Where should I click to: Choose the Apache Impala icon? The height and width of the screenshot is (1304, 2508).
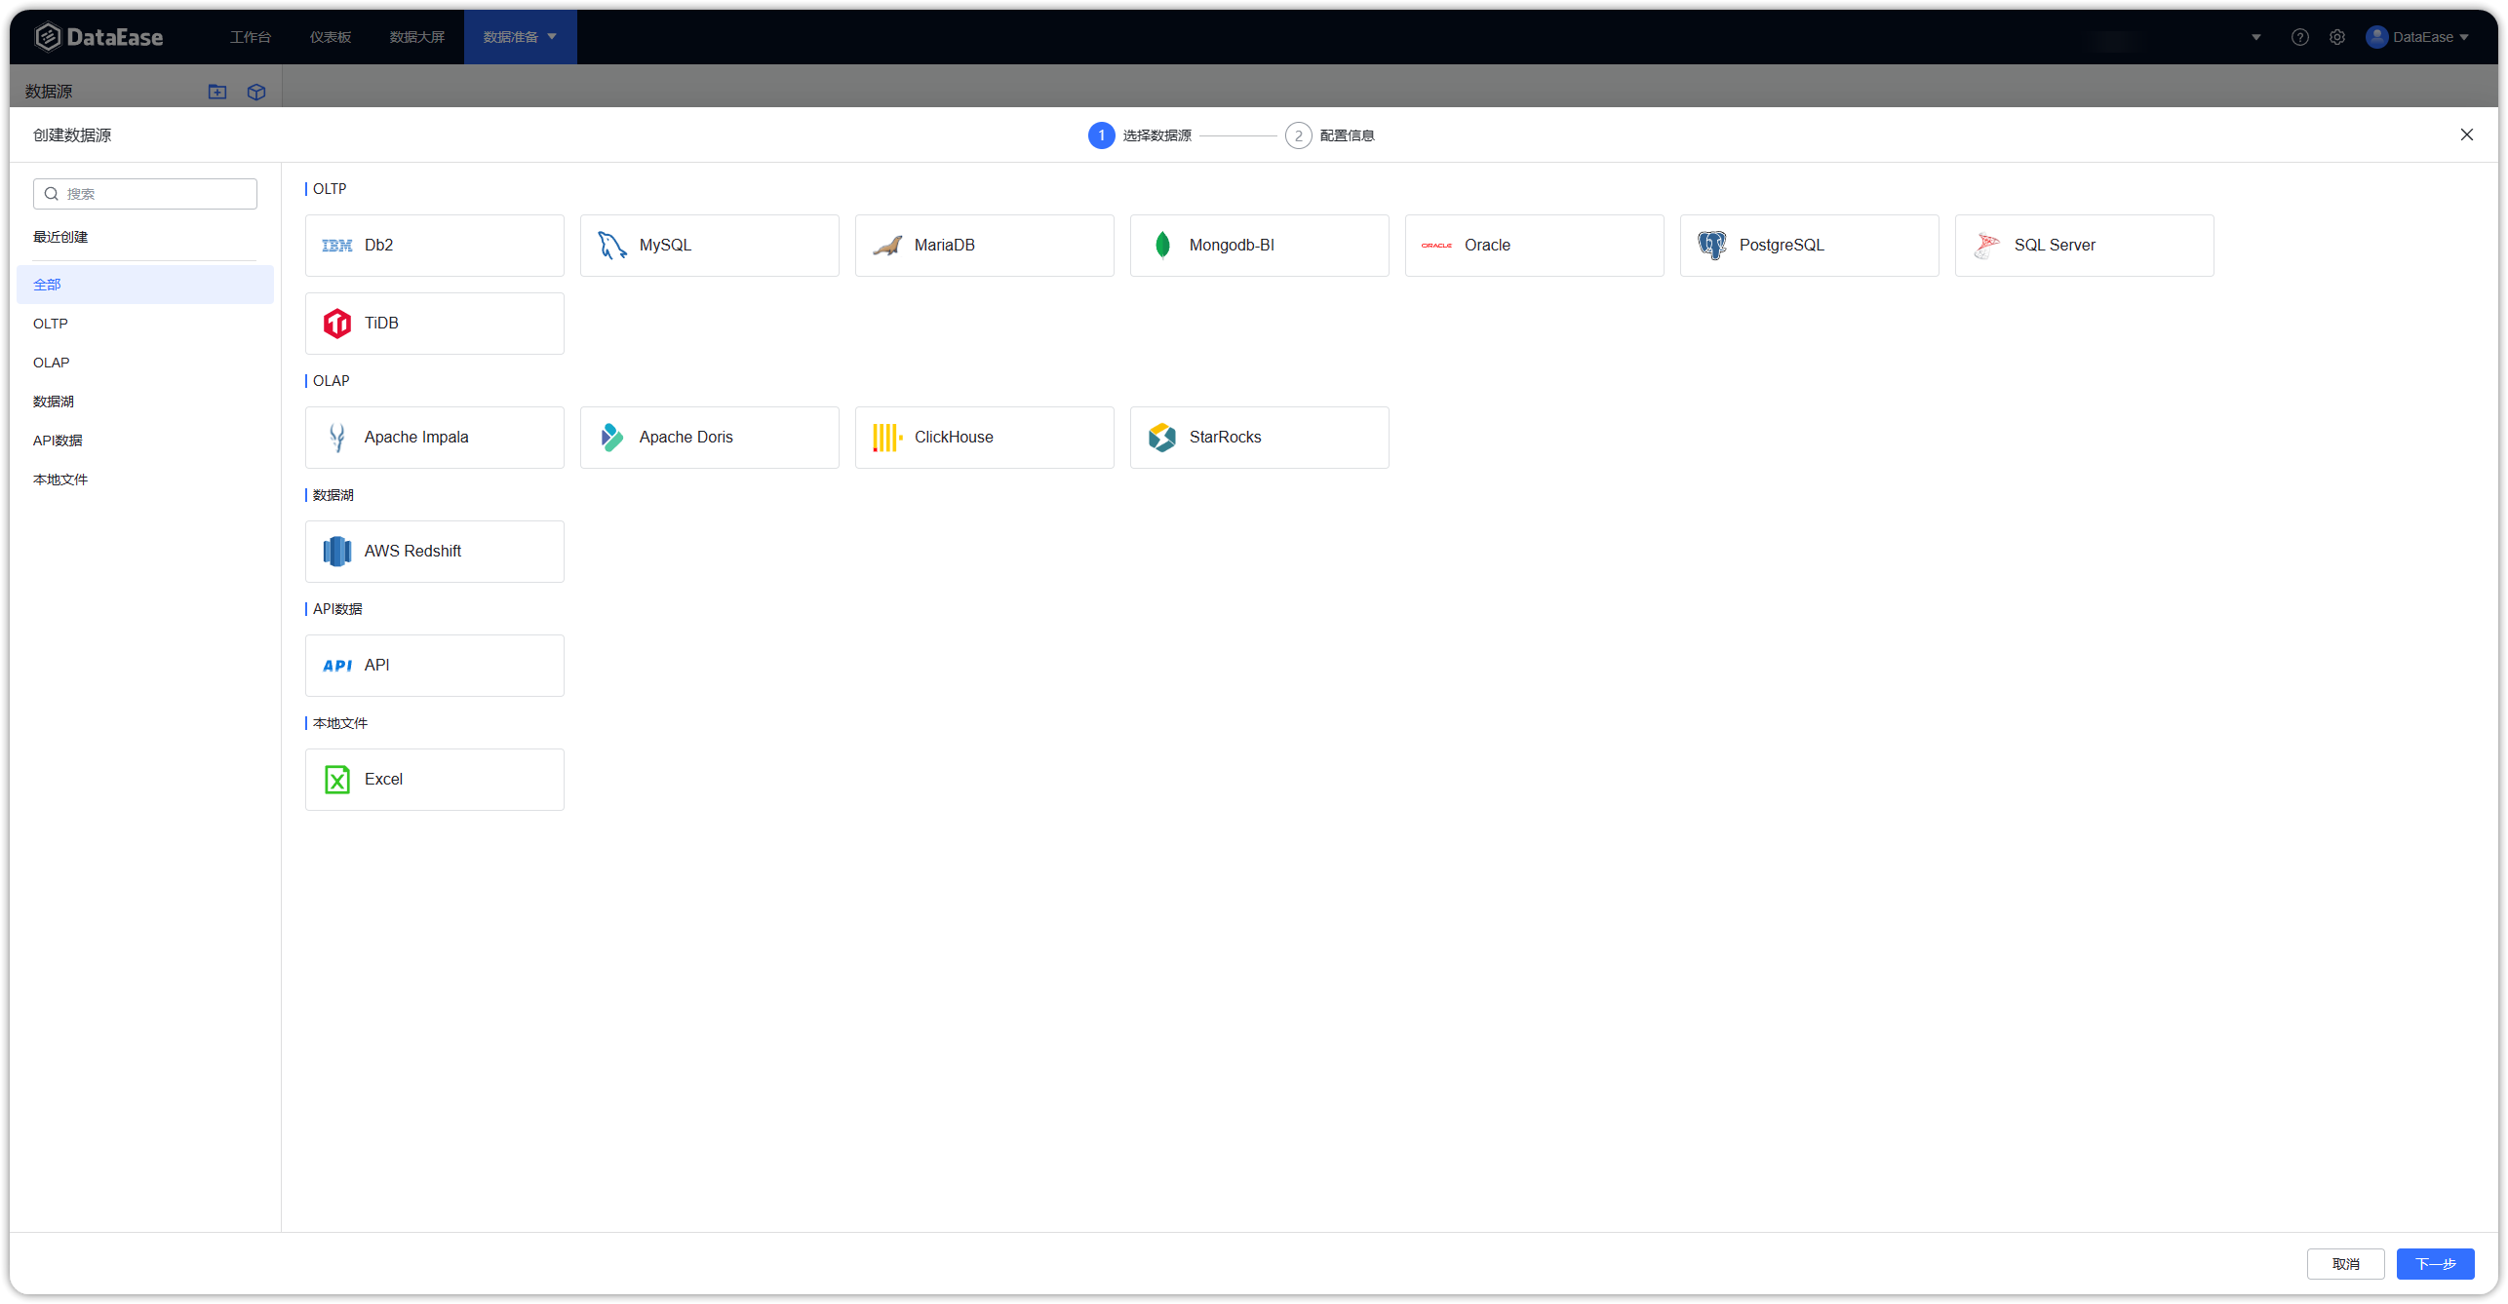[x=337, y=438]
